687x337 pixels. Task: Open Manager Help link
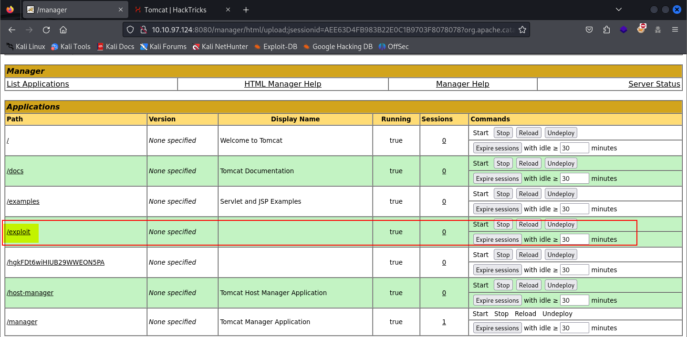(x=463, y=84)
